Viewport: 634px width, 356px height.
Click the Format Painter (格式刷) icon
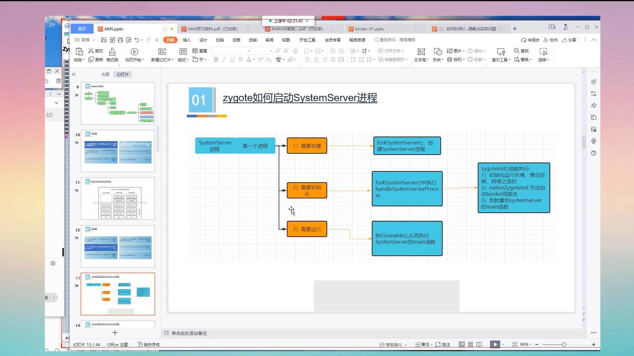112,52
